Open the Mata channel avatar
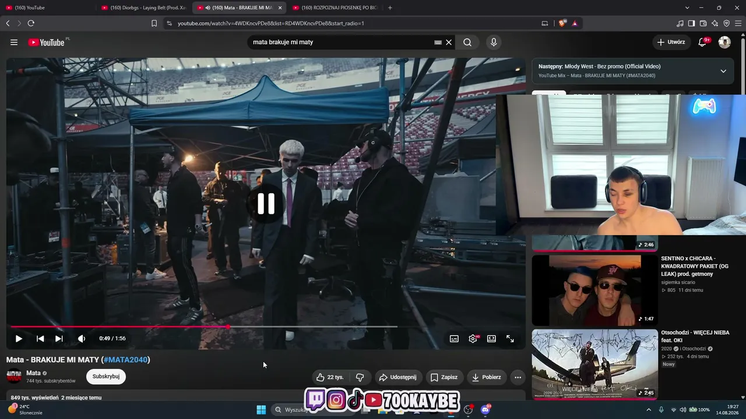 [14, 377]
